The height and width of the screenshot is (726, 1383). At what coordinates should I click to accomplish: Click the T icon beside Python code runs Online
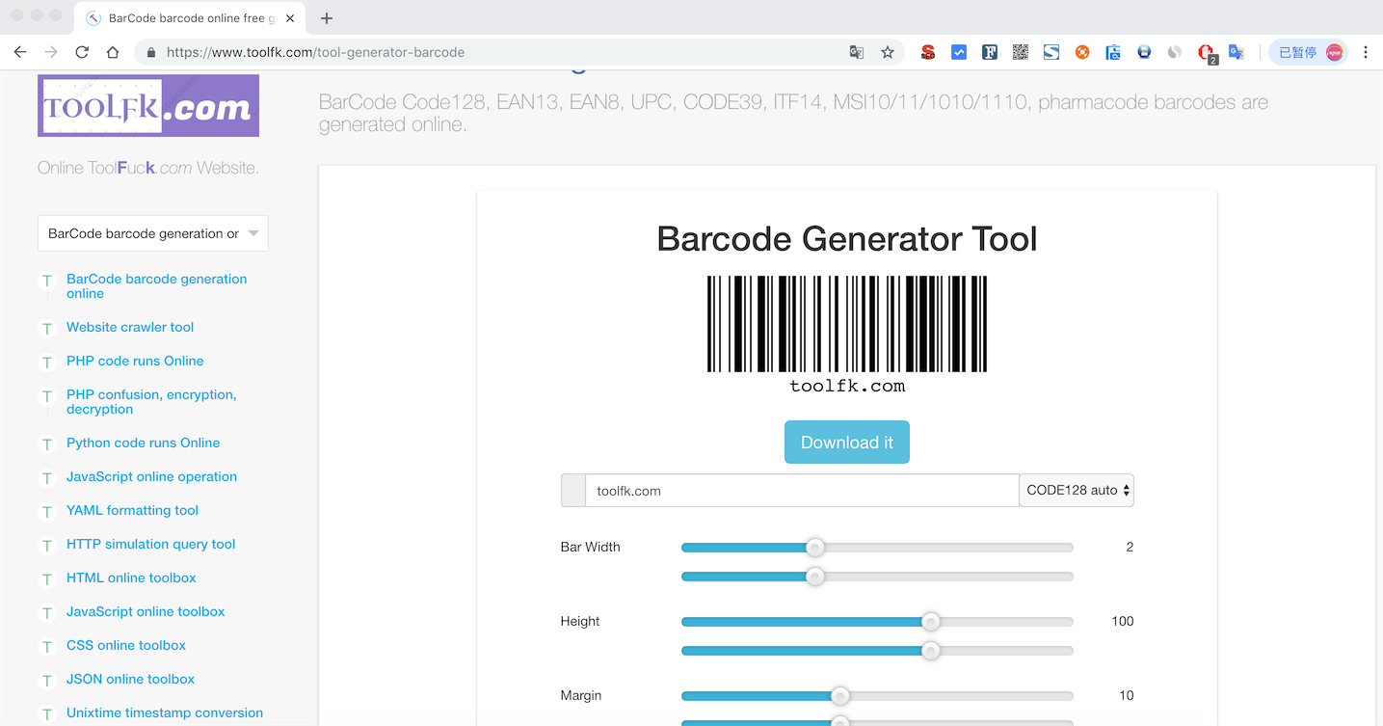pos(46,444)
